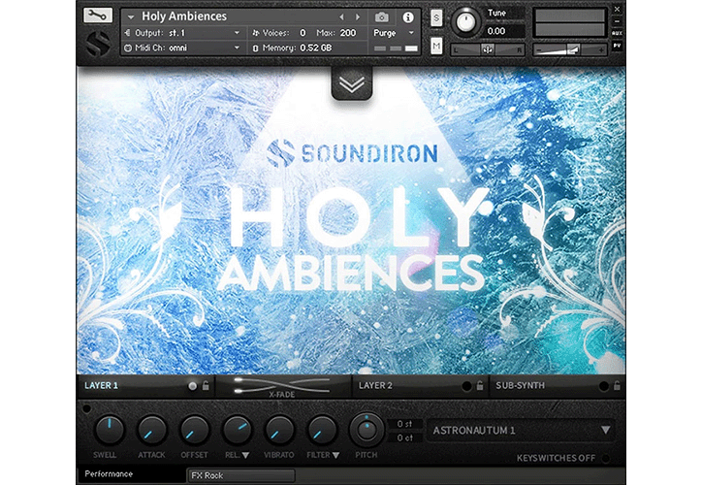Toggle the PV button
Image resolution: width=702 pixels, height=485 pixels.
(617, 46)
